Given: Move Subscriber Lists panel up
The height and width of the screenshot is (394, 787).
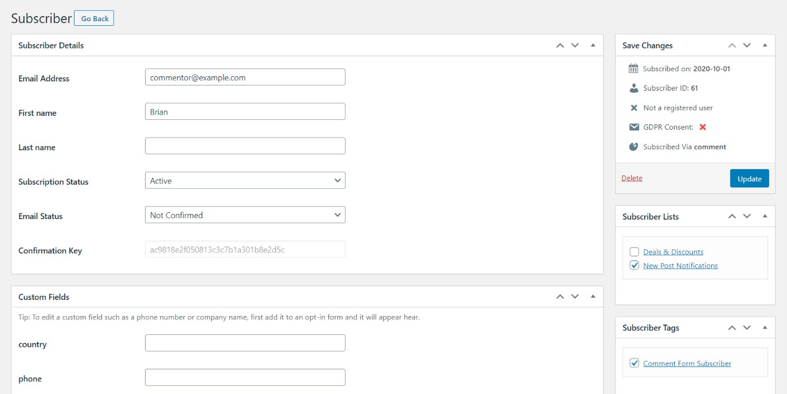Looking at the screenshot, I should (732, 216).
